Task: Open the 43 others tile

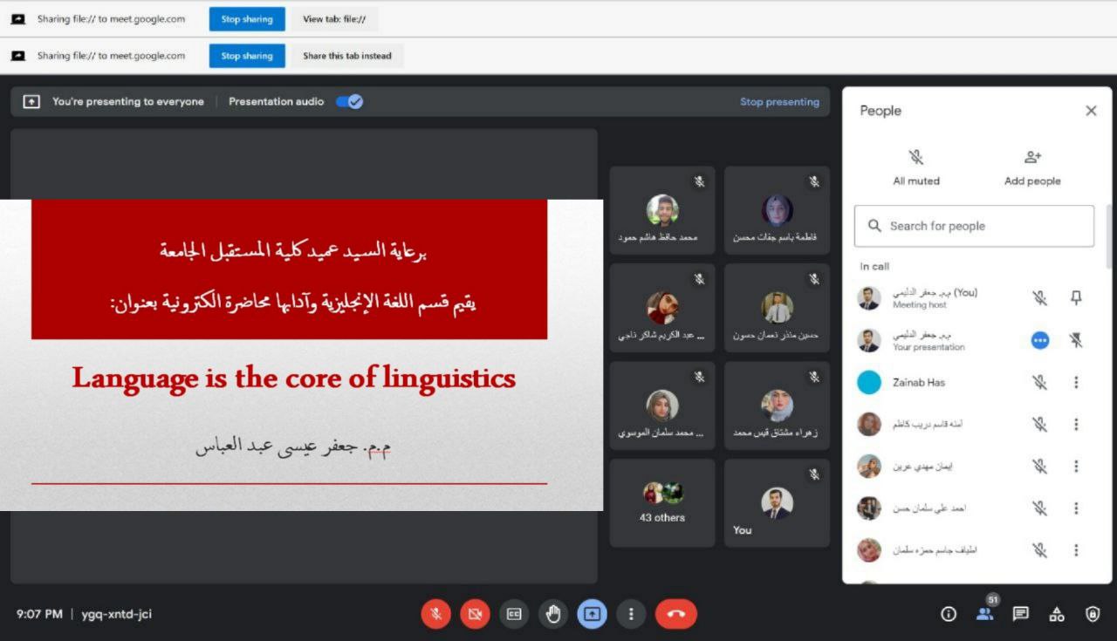Action: (662, 503)
